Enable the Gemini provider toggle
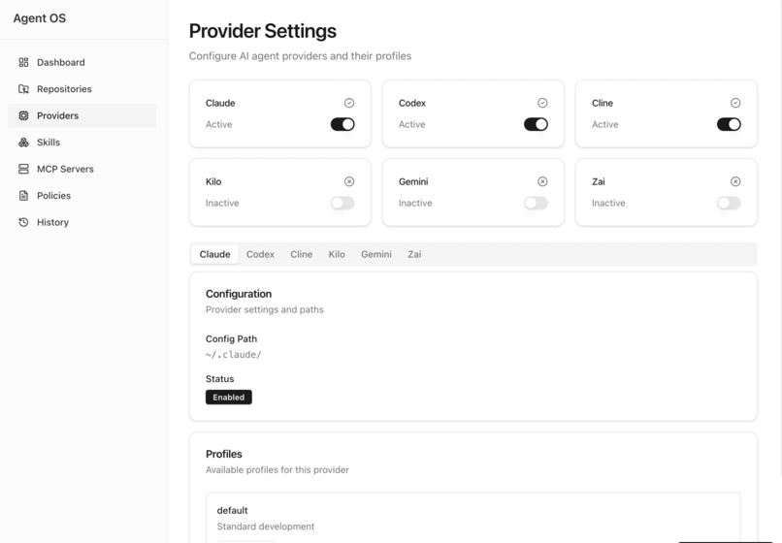The width and height of the screenshot is (782, 543). point(536,203)
